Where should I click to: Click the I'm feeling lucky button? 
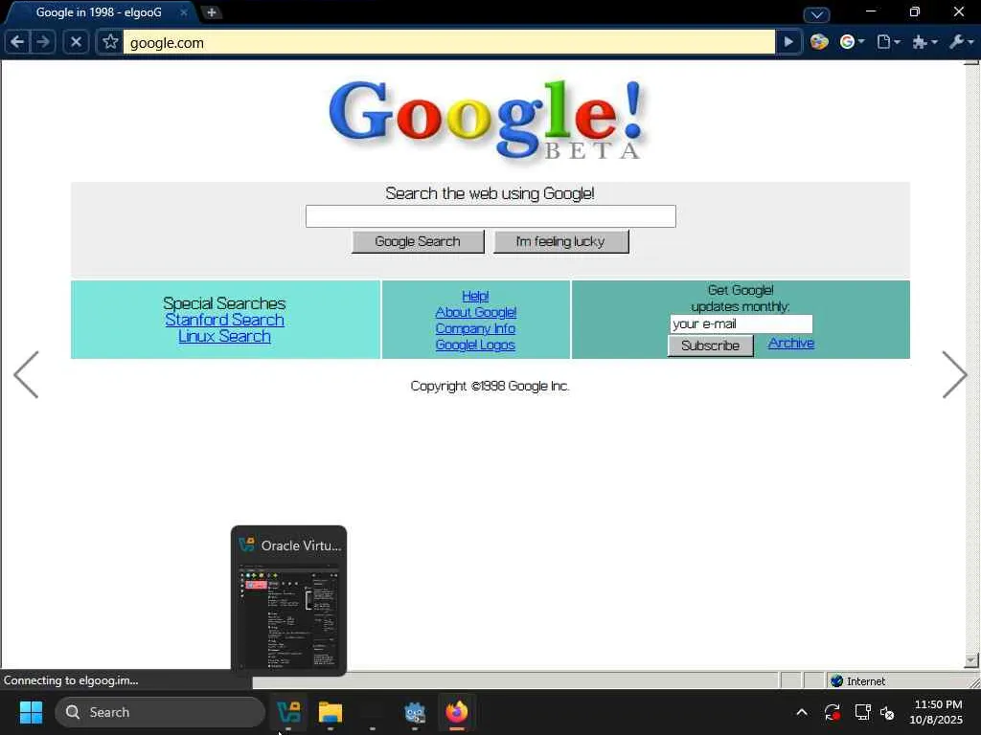560,241
